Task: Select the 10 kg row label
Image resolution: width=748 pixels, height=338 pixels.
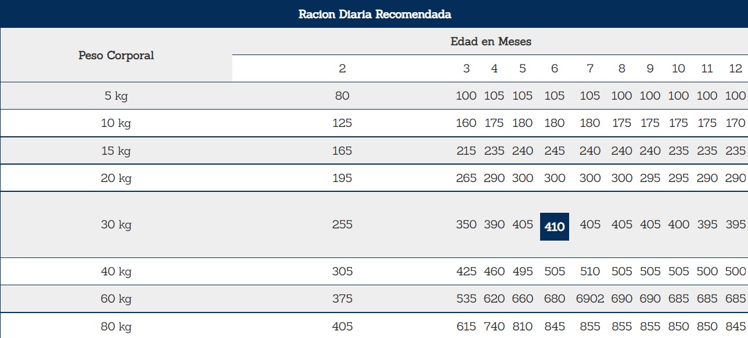Action: 116,123
